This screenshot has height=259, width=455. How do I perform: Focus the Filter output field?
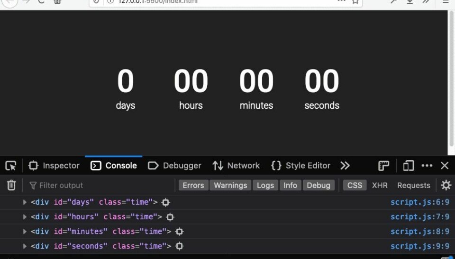tap(101, 185)
